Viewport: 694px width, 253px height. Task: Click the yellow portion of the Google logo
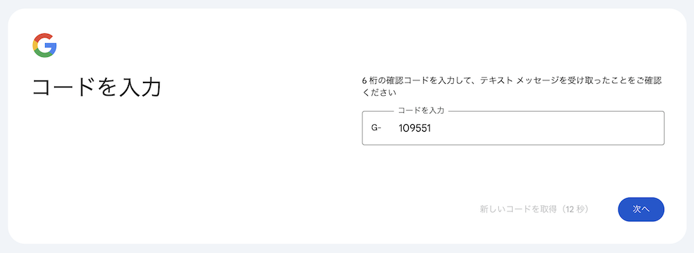click(35, 45)
